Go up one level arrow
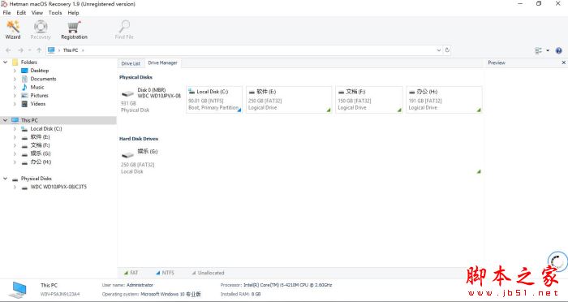568x302 pixels. point(39,50)
